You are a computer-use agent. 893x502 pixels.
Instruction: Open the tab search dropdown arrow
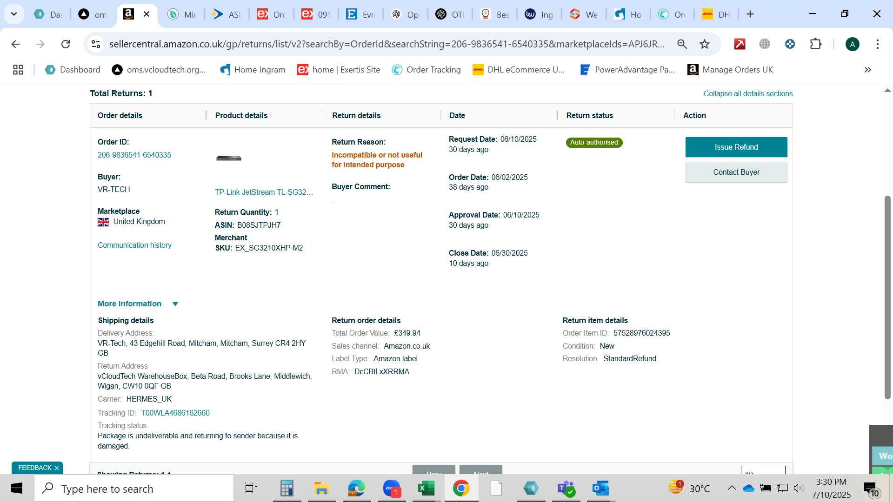[x=14, y=14]
